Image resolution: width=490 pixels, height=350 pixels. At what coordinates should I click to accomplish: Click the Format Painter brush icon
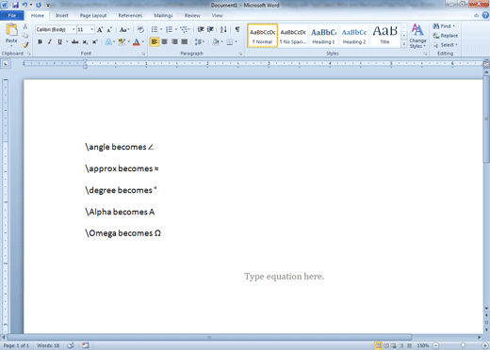(x=25, y=45)
